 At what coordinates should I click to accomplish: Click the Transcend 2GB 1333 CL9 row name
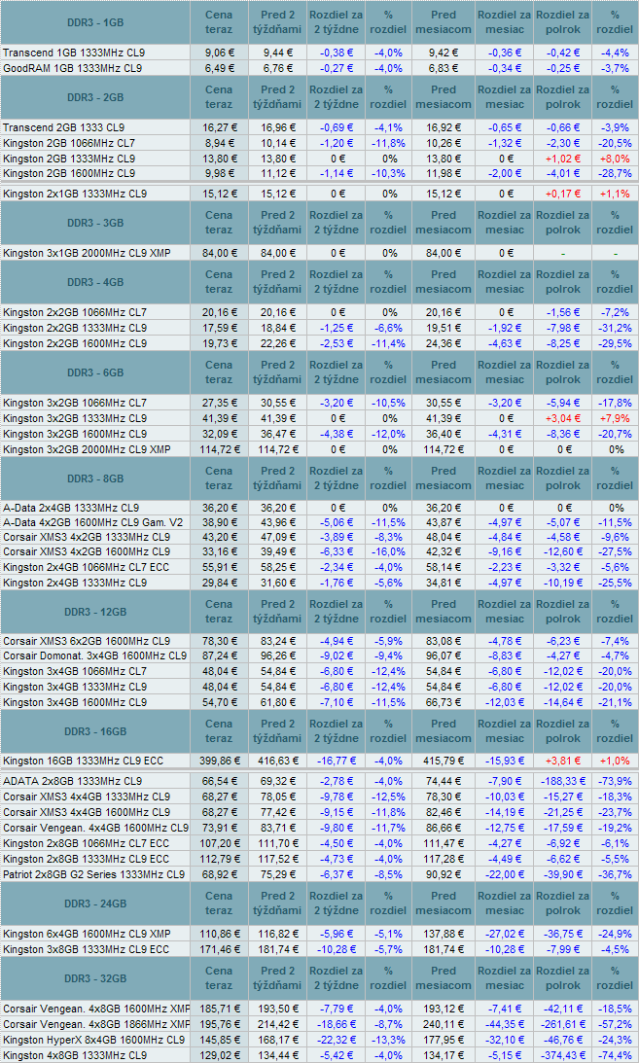63,127
